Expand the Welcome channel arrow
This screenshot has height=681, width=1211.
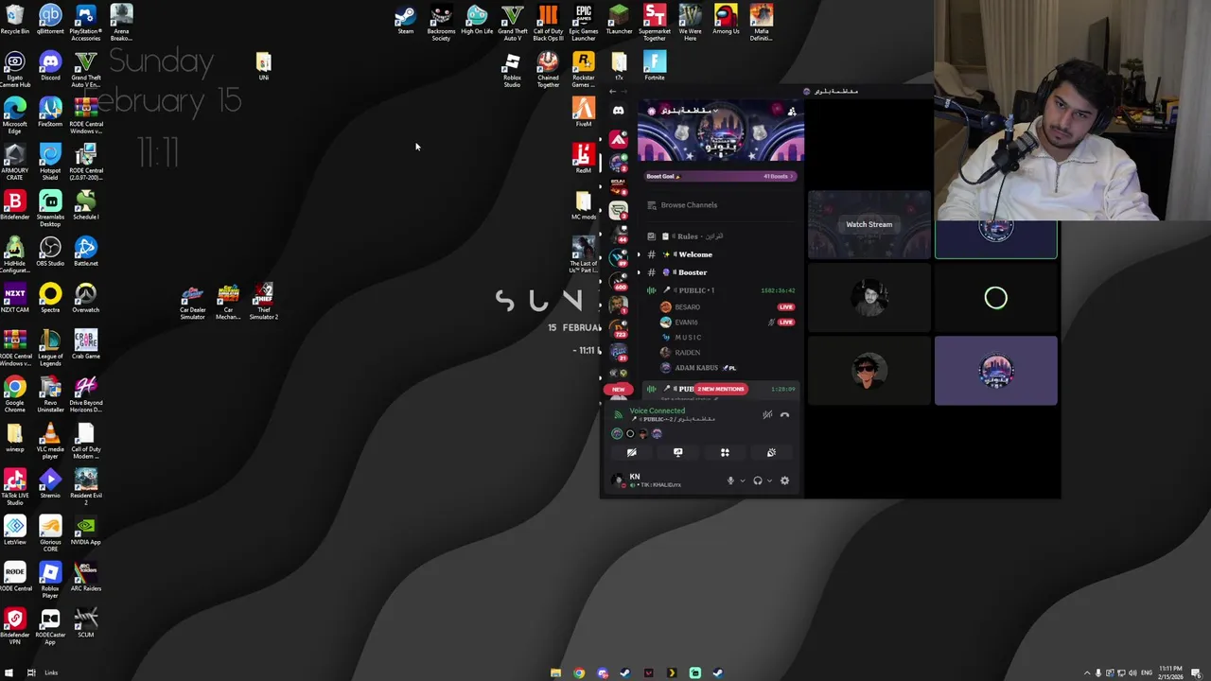(x=638, y=254)
